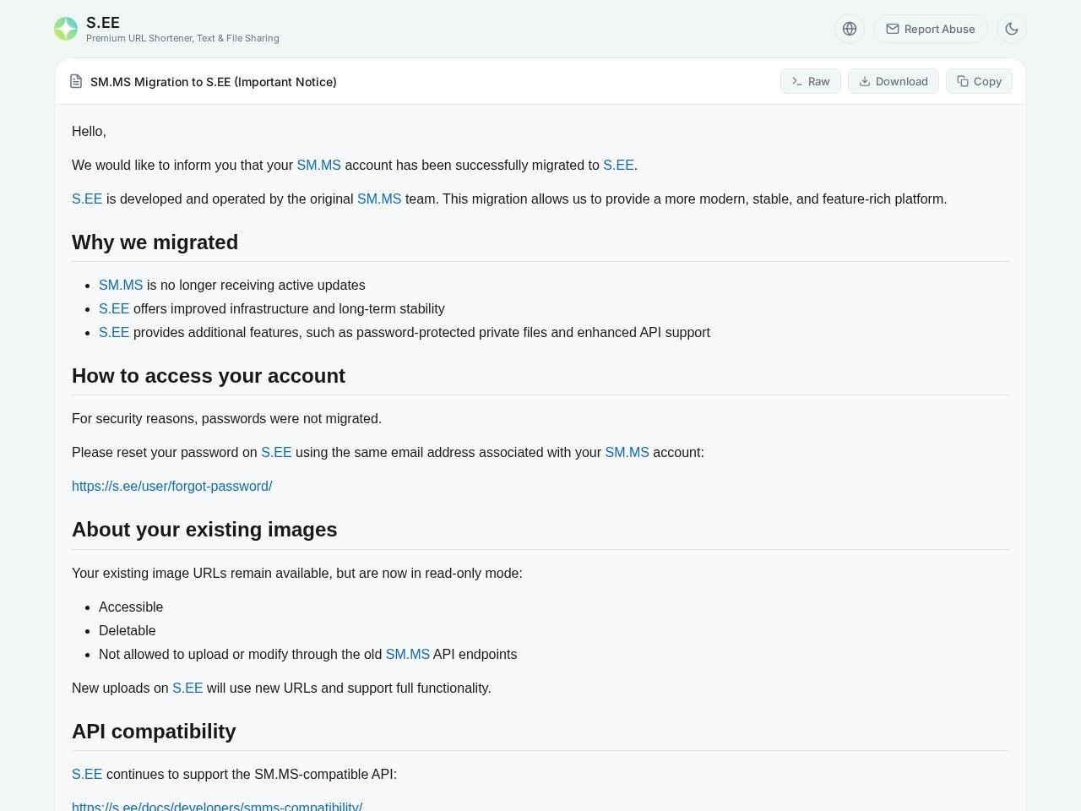Screen dimensions: 1081x811
Task: Click the document icon beside the notice title
Action: point(76,81)
